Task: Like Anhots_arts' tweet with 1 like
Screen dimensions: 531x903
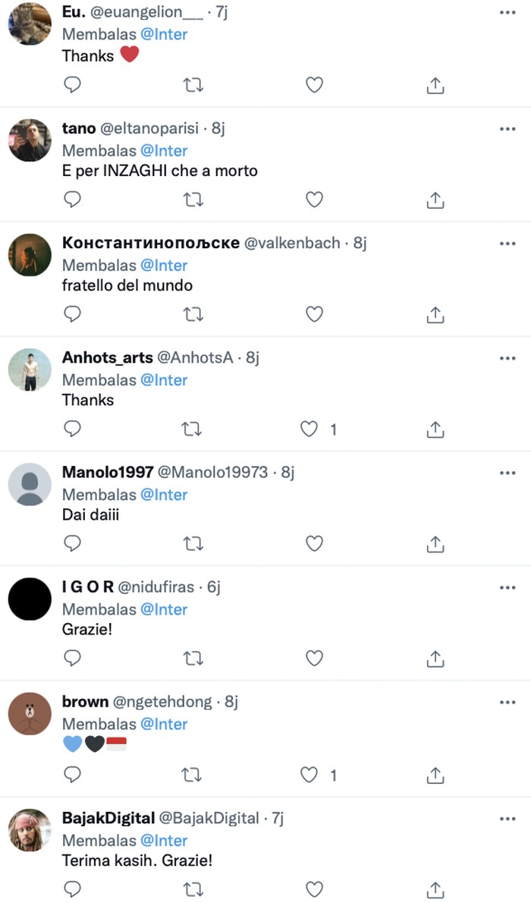Action: (309, 429)
